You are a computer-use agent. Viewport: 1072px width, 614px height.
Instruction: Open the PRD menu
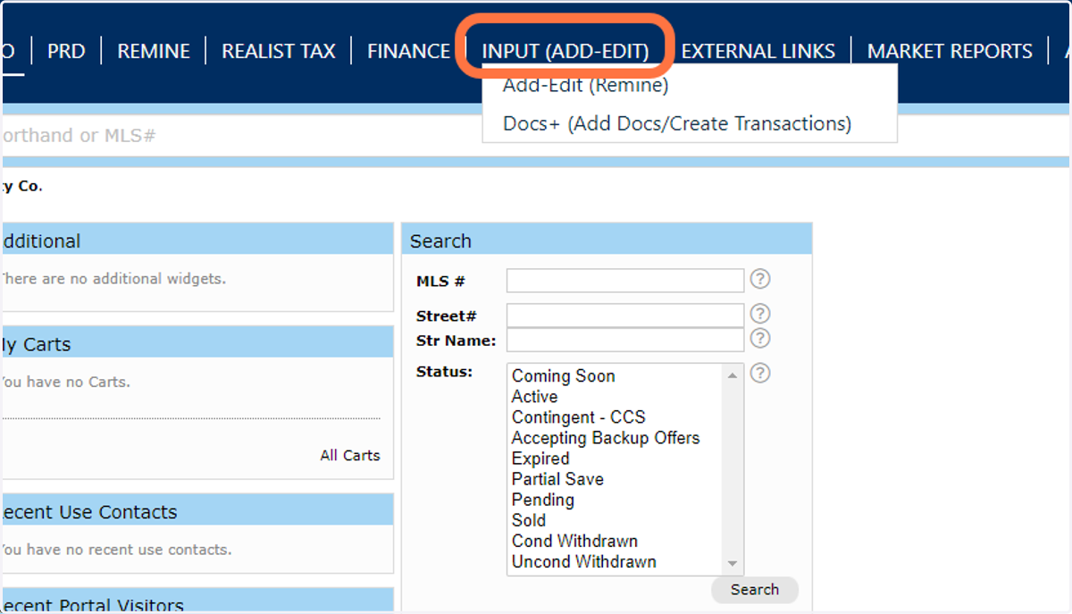pos(66,51)
